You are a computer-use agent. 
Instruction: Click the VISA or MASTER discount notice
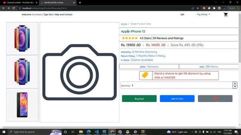[x=179, y=75]
